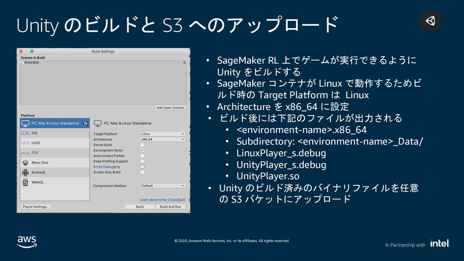The width and height of the screenshot is (464, 261).
Task: Select the tvOS platform row
Action: coord(55,143)
